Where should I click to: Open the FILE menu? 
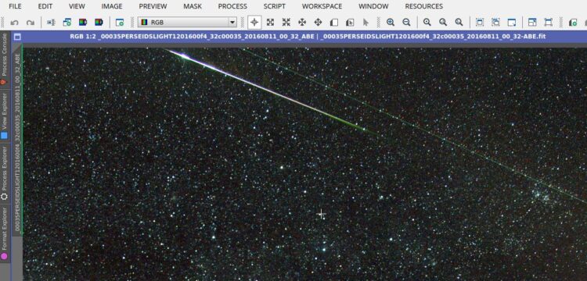coord(15,6)
